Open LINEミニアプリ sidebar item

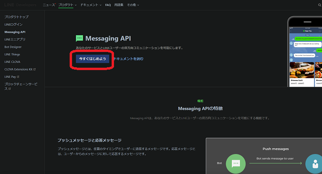(x=15, y=40)
